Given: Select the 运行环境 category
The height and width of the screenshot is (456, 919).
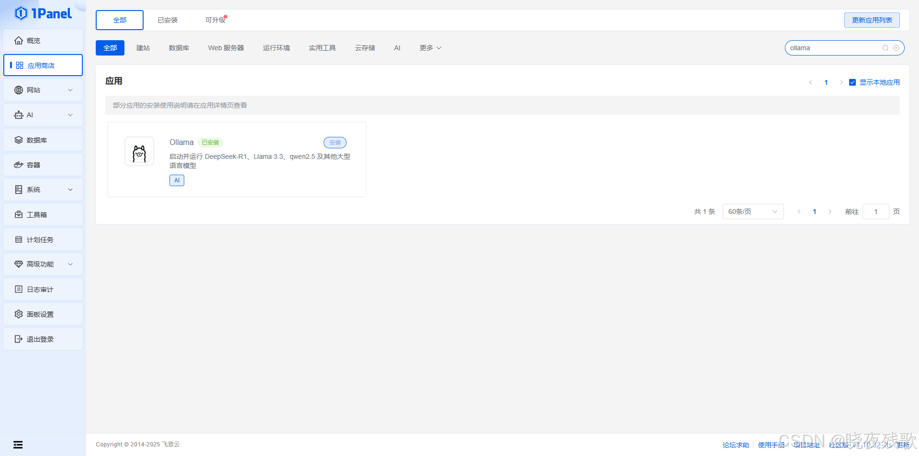Looking at the screenshot, I should click(x=276, y=48).
